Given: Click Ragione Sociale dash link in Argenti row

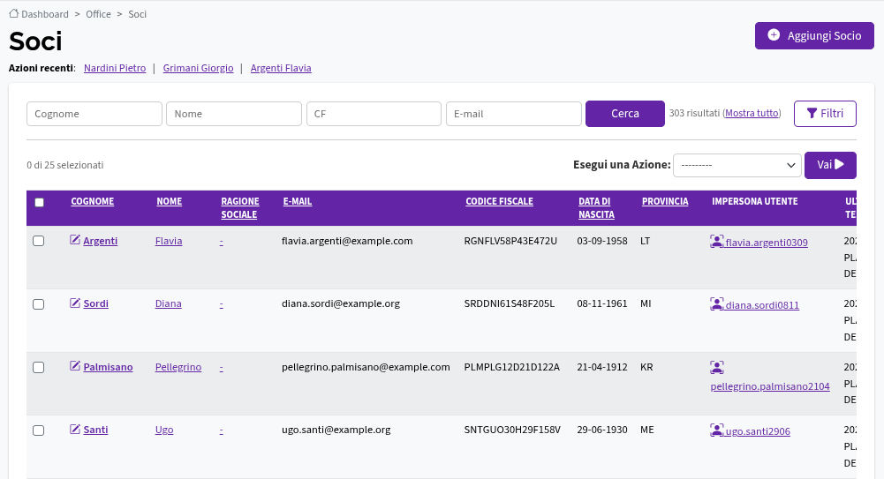Looking at the screenshot, I should 221,241.
